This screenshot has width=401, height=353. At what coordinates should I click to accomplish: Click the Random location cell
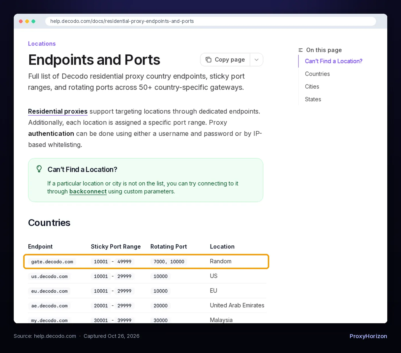click(221, 261)
